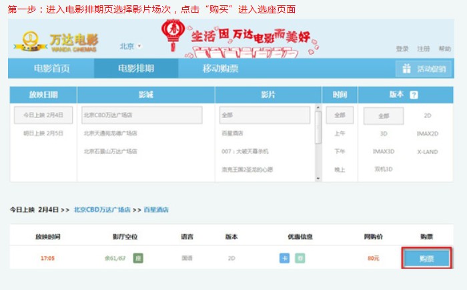Select 全部 in the 影片 film list
Viewport: 467px width, 290px height.
265,115
